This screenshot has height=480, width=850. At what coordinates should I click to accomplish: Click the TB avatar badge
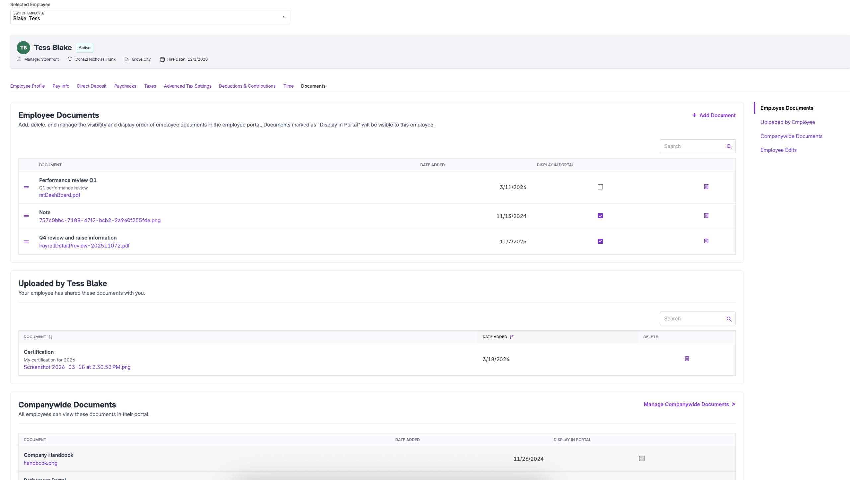pyautogui.click(x=23, y=48)
